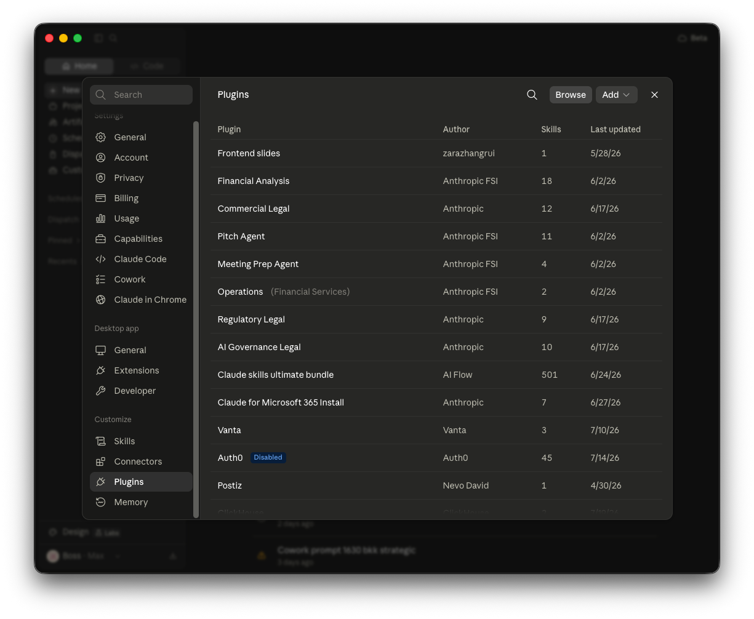754x619 pixels.
Task: Click author zarazhangrui
Action: coord(469,153)
